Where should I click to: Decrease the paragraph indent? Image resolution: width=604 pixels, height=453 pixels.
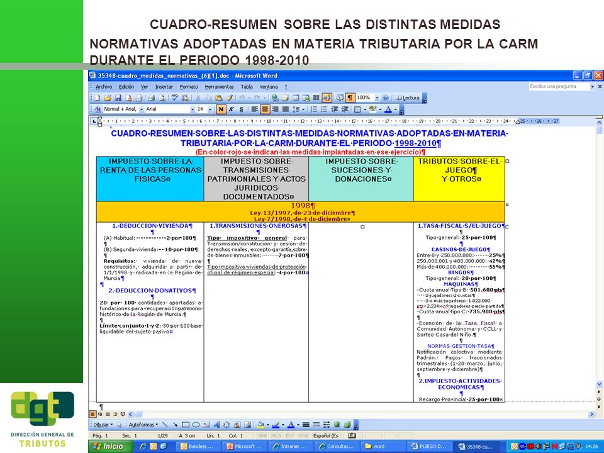point(334,109)
